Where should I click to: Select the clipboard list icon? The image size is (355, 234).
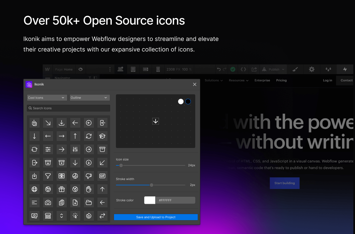click(x=62, y=202)
